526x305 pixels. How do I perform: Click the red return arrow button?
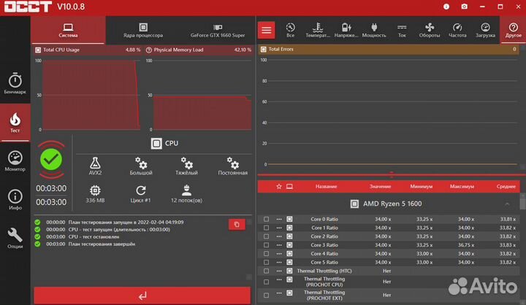(x=142, y=296)
